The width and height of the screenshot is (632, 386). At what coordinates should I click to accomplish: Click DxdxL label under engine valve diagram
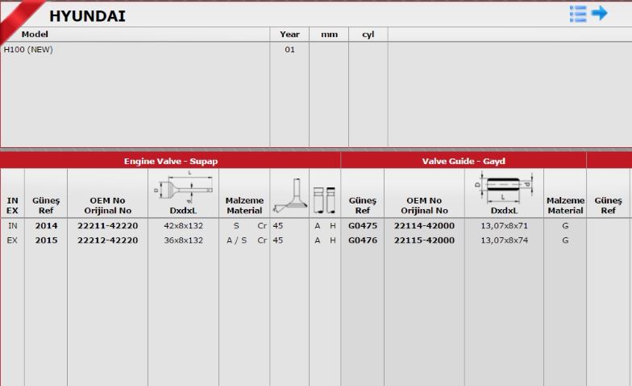(184, 211)
